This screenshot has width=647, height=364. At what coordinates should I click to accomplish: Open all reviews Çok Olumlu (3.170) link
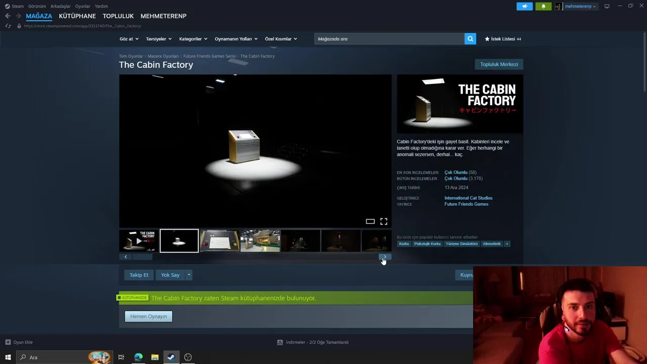(x=464, y=178)
